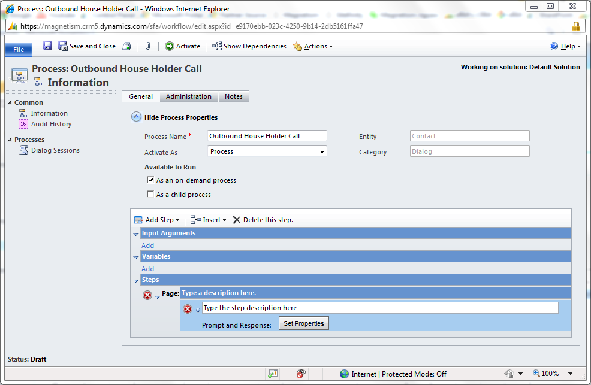Click the red delete icon on the Page step
This screenshot has height=385, width=591.
(x=148, y=294)
